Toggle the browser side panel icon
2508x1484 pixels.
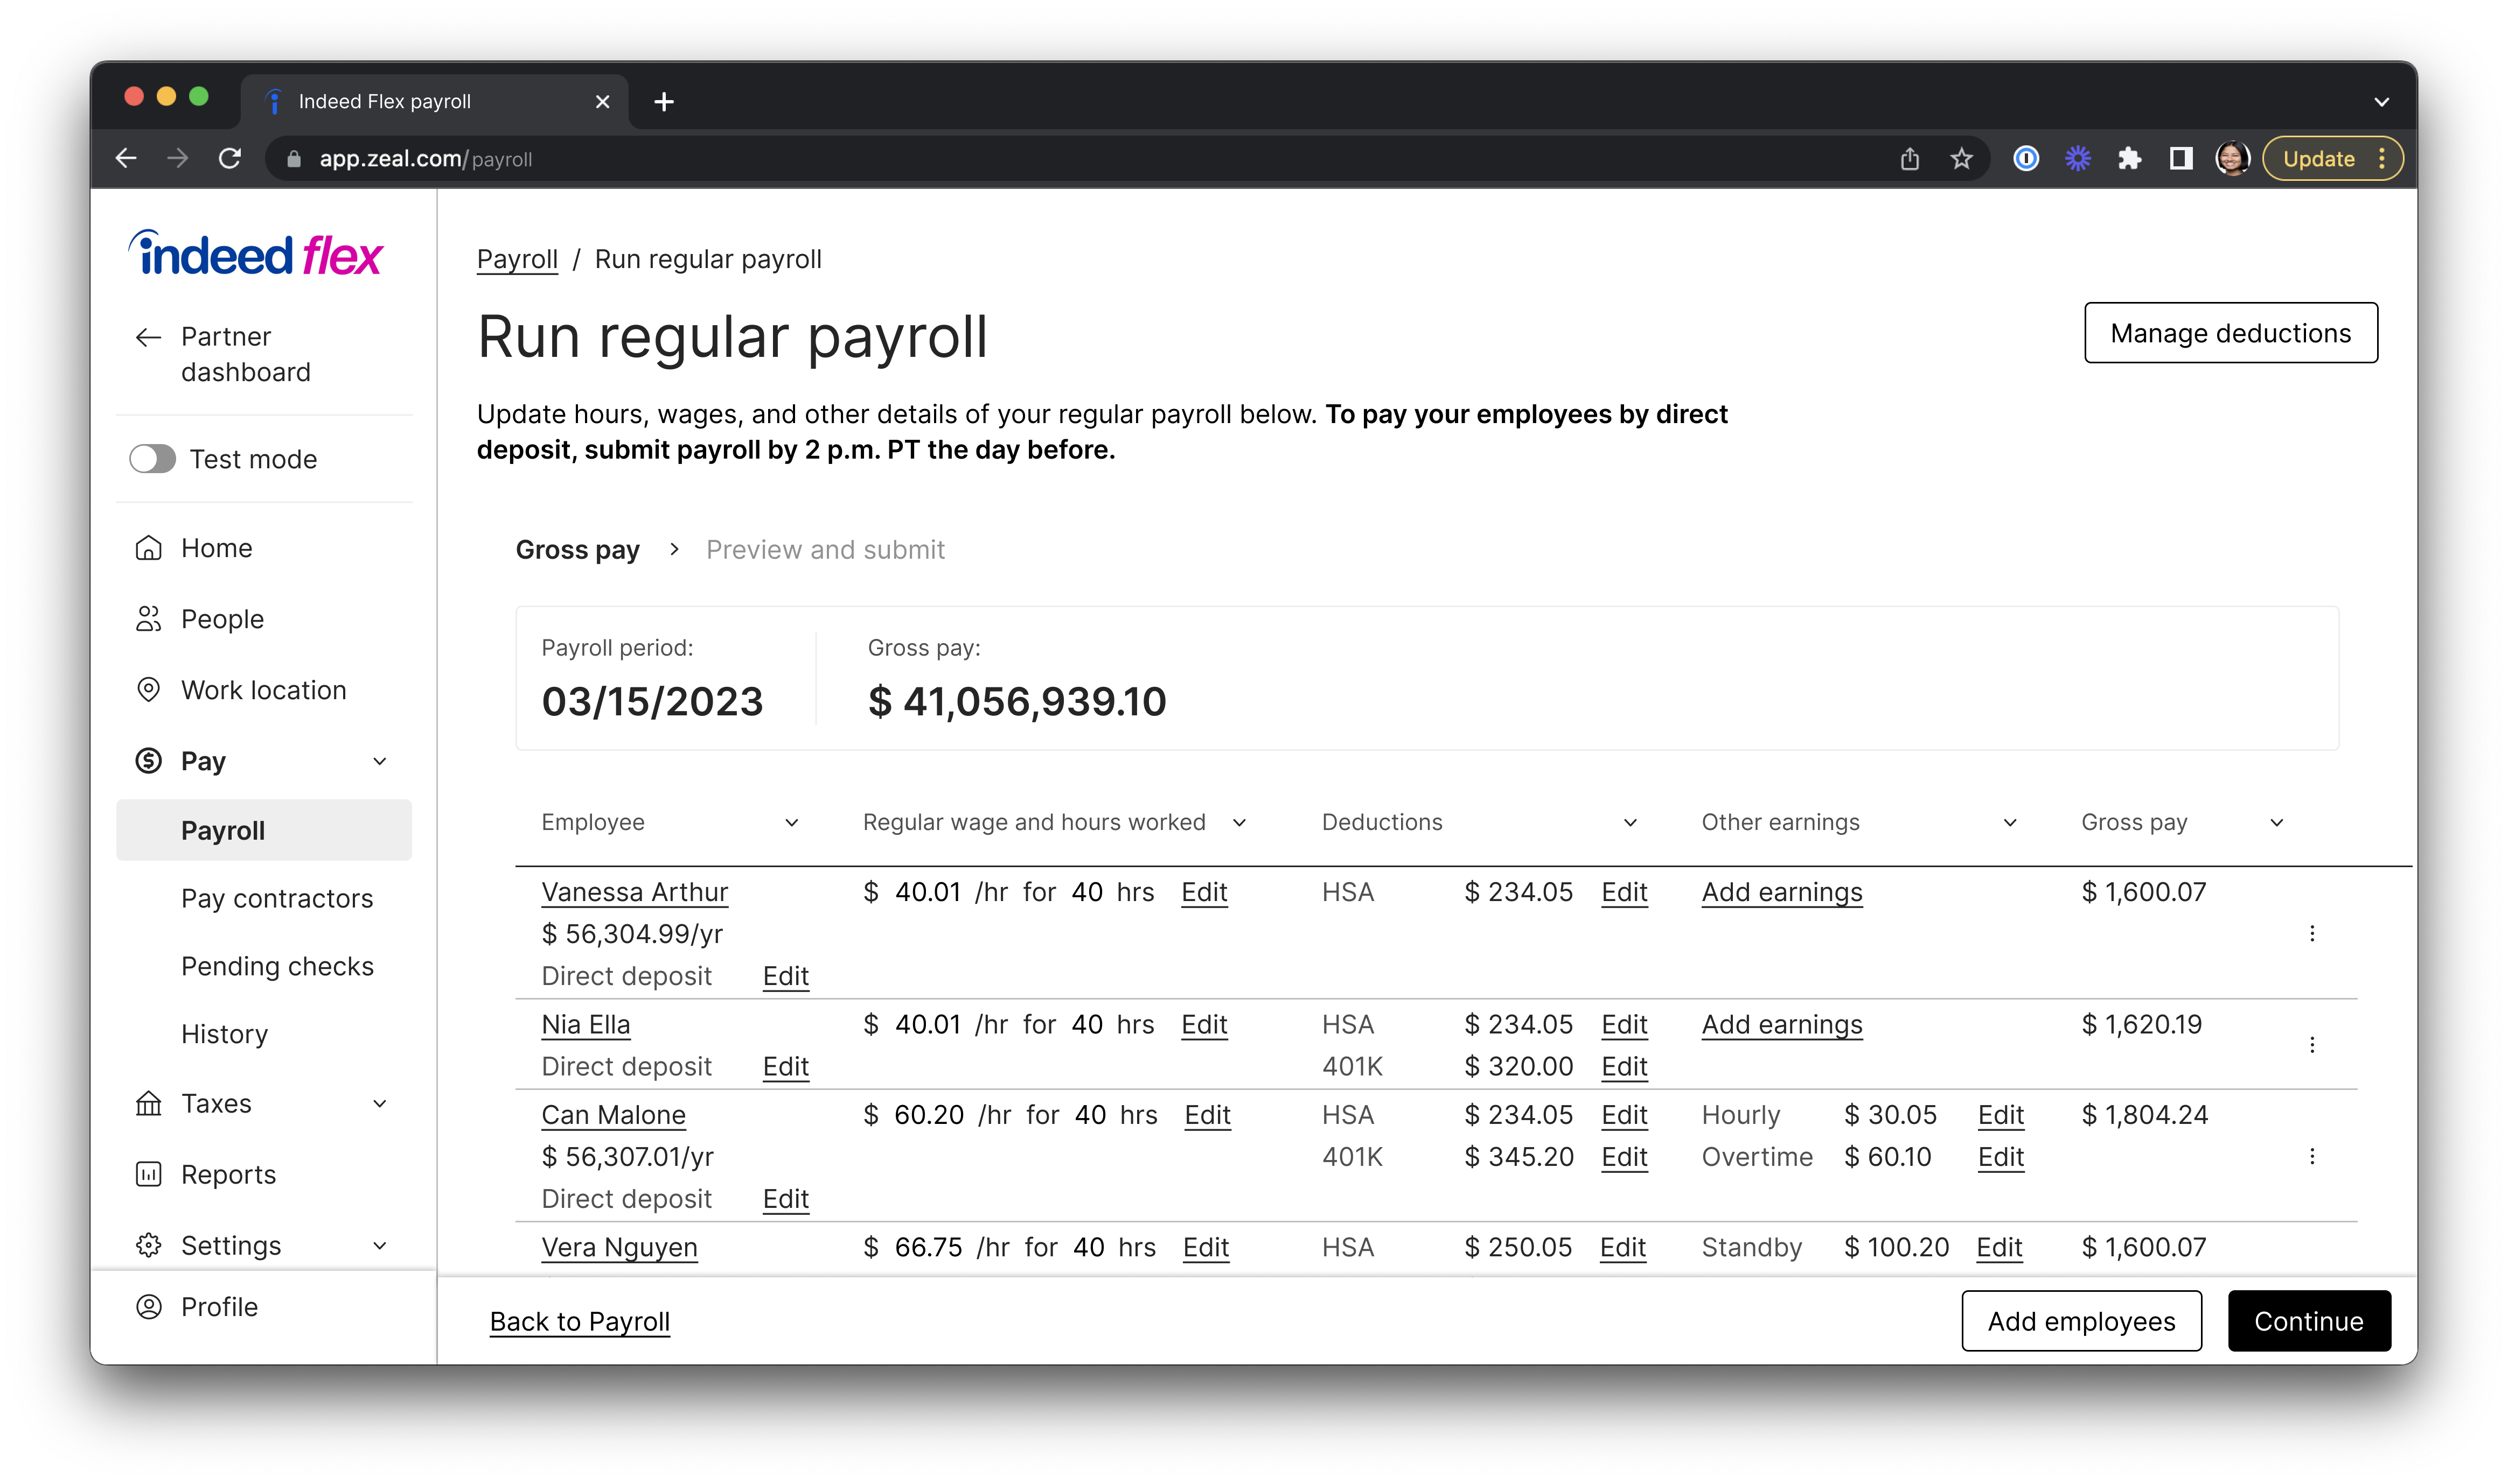pos(2181,159)
